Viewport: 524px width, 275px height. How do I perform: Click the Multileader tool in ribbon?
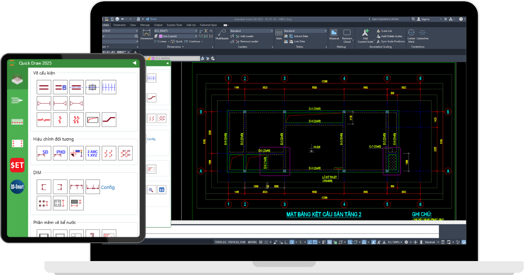[x=222, y=35]
